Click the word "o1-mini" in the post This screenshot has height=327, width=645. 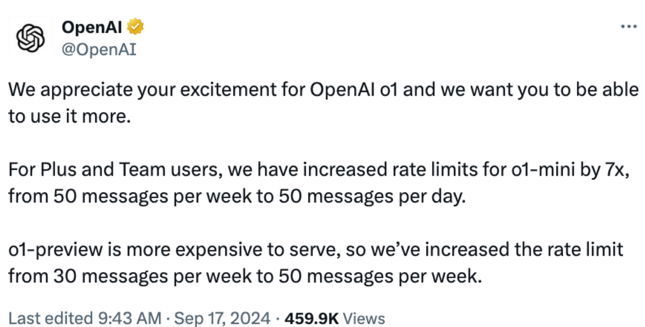coord(536,170)
